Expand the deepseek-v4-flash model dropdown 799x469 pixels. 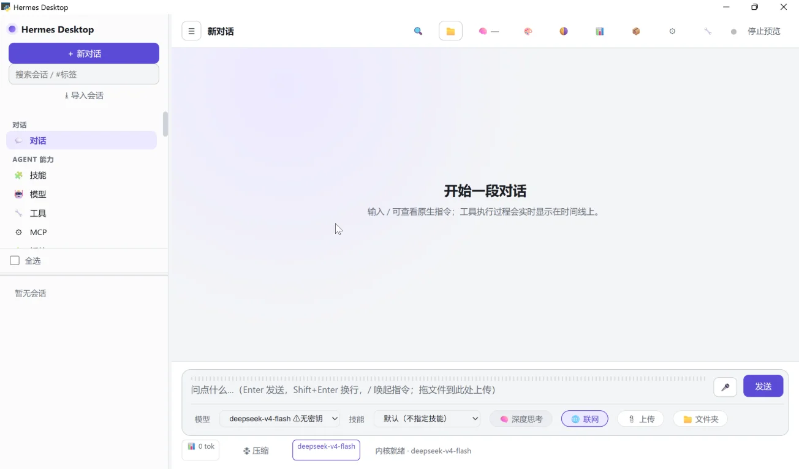(279, 419)
